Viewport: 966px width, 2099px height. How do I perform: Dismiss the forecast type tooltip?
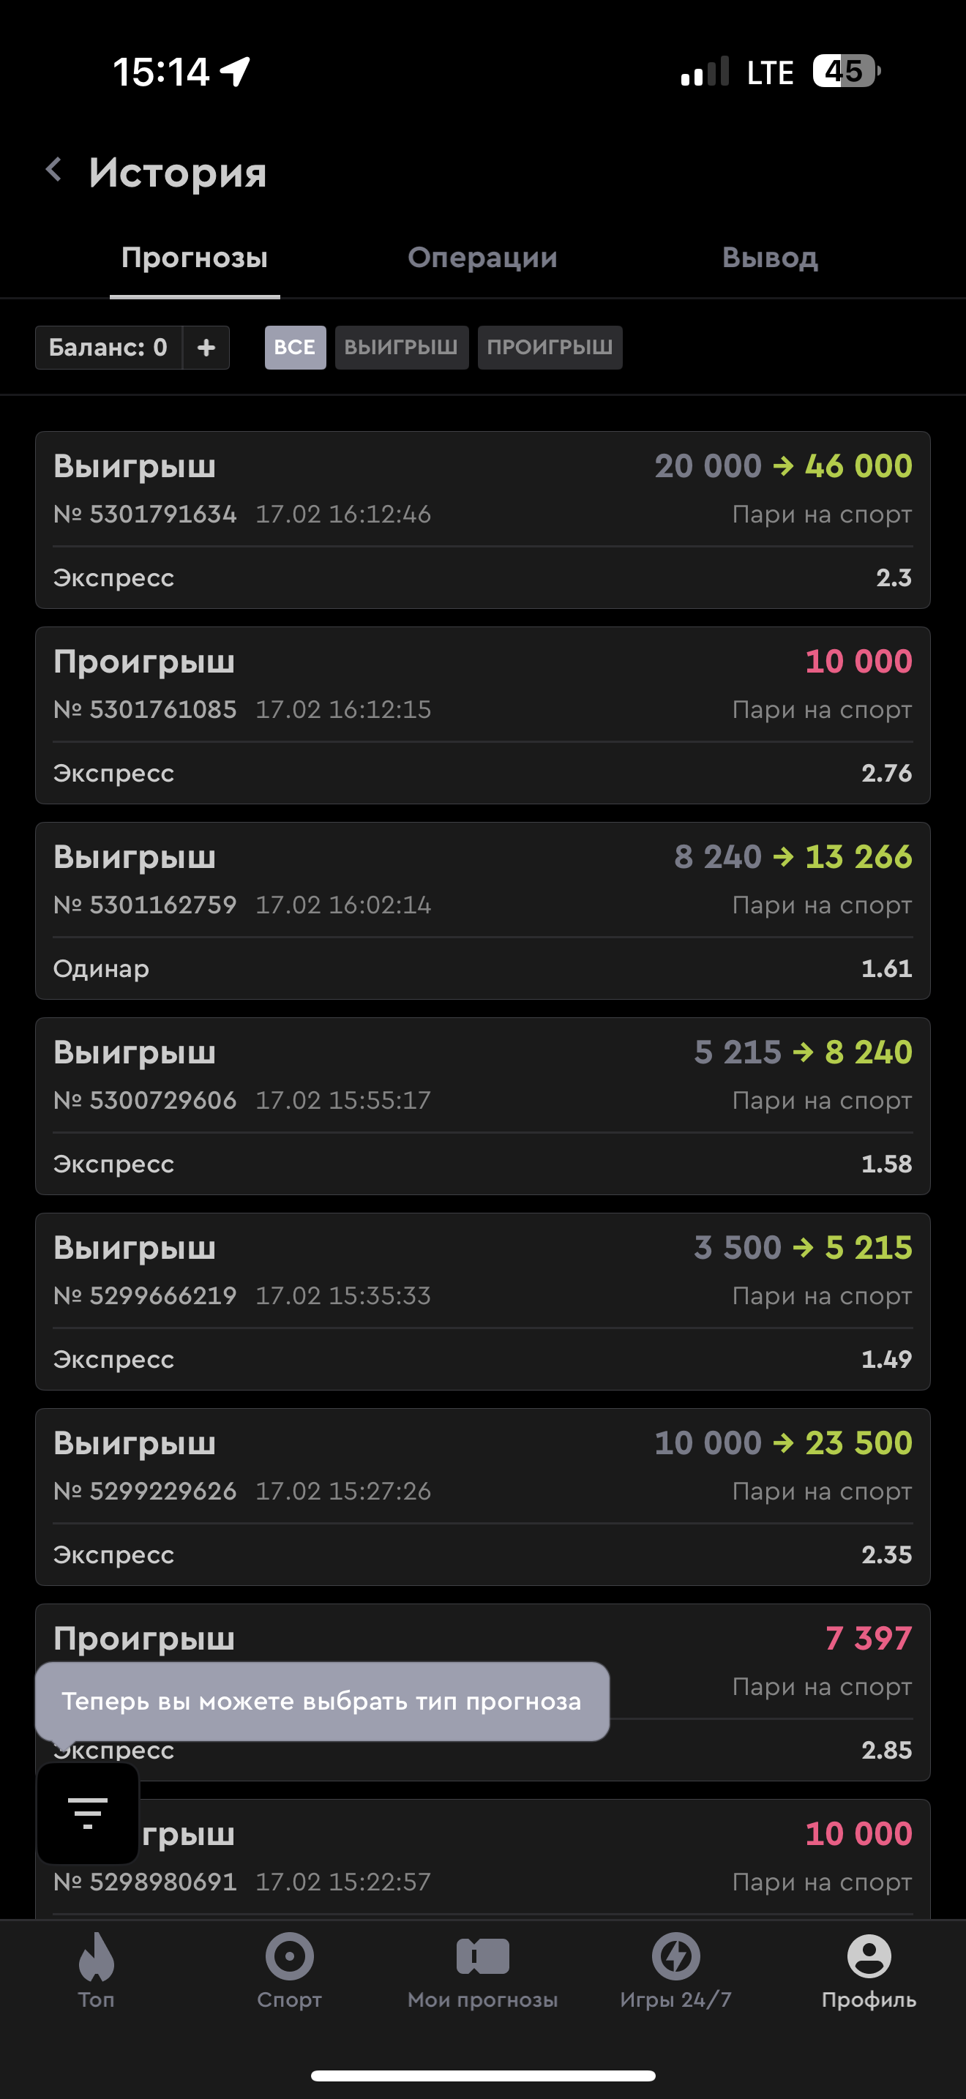(x=322, y=1702)
